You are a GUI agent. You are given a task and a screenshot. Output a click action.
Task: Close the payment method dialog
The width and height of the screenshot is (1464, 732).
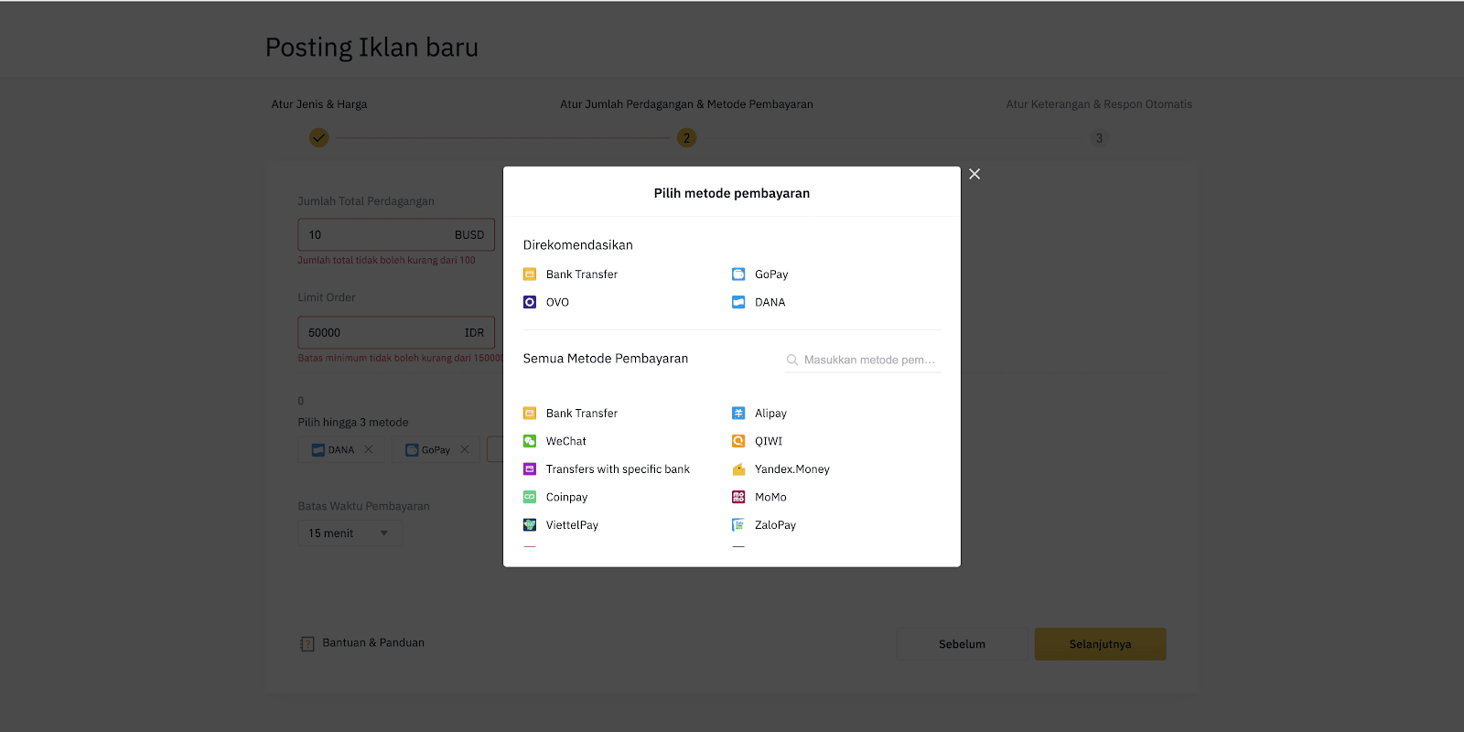(974, 174)
